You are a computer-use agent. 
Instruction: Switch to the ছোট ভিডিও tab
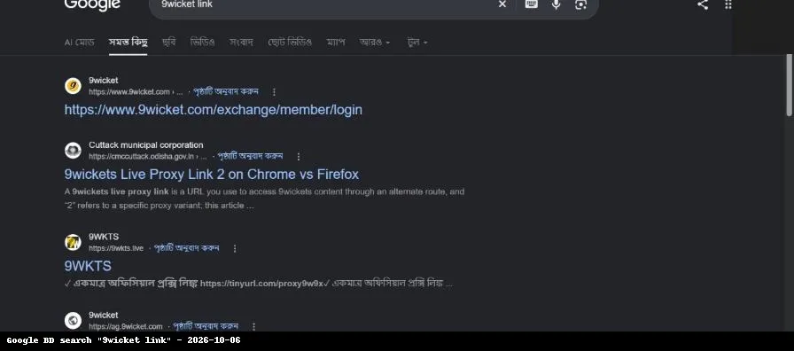click(x=290, y=42)
